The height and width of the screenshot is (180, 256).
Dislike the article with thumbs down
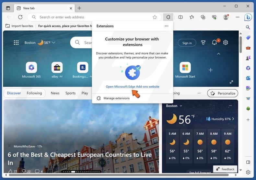click(x=24, y=171)
